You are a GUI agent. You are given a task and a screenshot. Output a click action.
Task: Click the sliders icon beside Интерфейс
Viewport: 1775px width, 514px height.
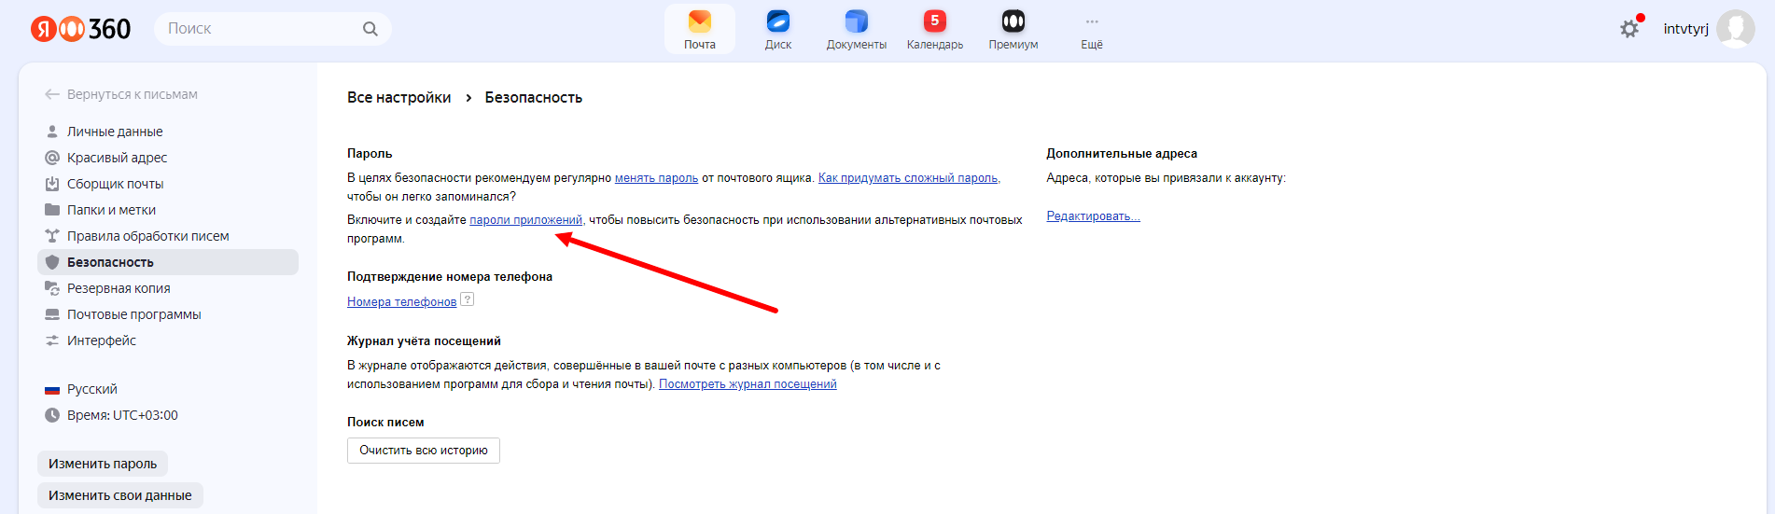pos(52,340)
